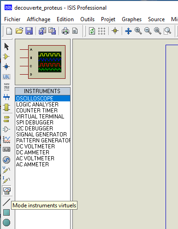Choose the junction dot tool

coord(6,67)
